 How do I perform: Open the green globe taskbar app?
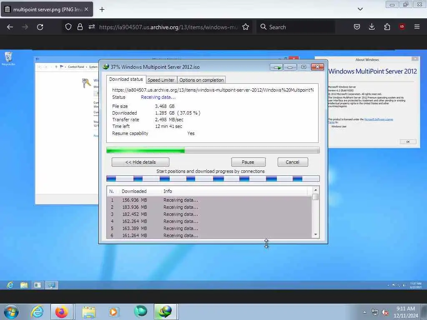click(x=140, y=312)
